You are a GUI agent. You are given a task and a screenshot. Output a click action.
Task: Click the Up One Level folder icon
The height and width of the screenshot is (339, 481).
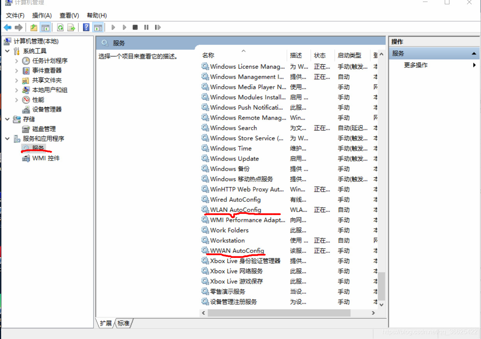click(x=34, y=27)
